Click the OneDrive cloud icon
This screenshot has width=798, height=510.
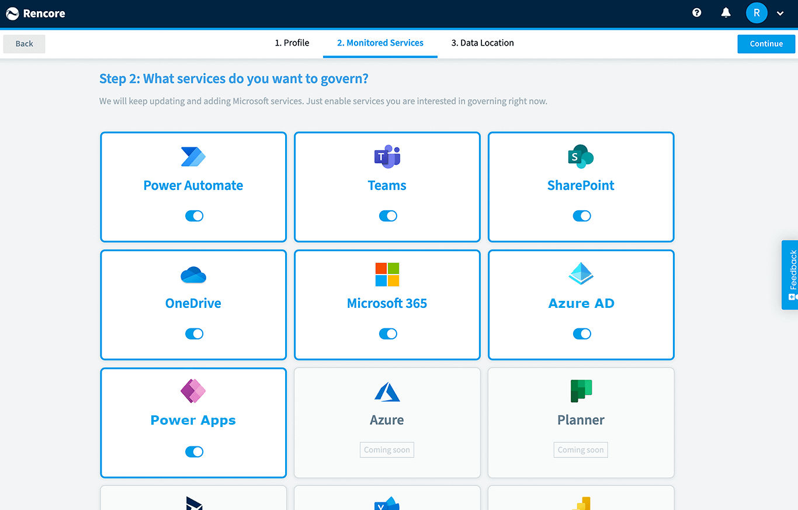tap(193, 275)
